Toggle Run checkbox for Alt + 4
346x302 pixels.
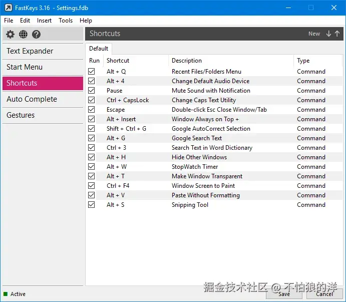click(91, 81)
